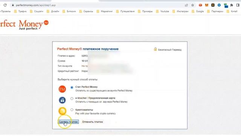Open the Youtube bookmarks folder

coord(162,11)
